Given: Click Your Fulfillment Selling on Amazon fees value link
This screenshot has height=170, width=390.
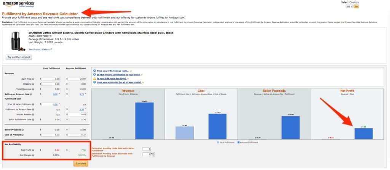Looking at the screenshot, I should tap(55, 94).
